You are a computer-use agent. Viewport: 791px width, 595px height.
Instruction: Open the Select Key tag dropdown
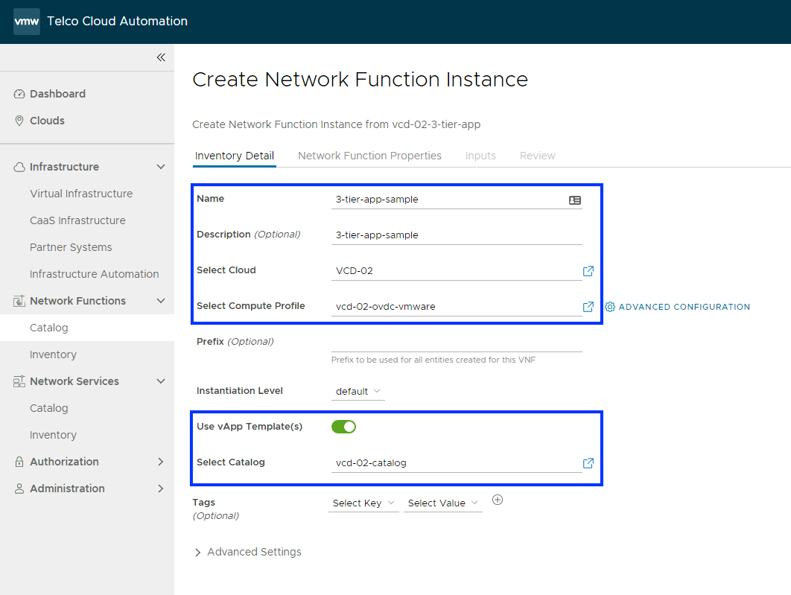tap(363, 503)
